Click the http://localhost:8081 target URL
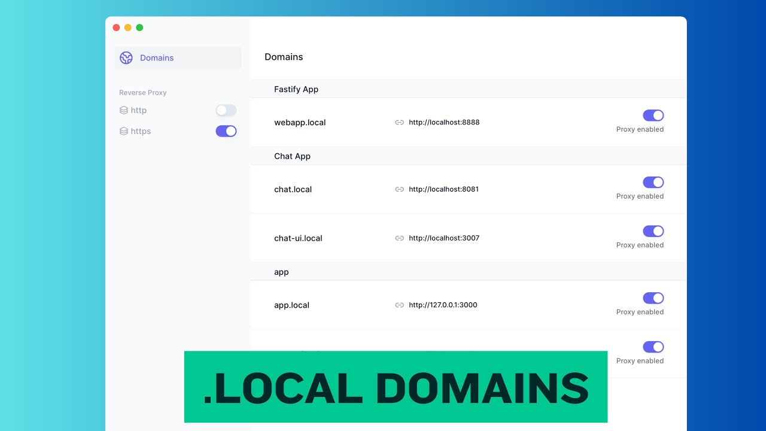Viewport: 766px width, 431px height. pos(444,189)
